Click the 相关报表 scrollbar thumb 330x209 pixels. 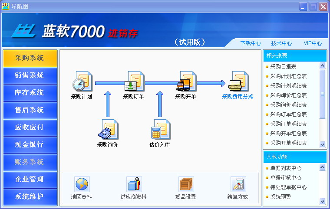pos(323,94)
